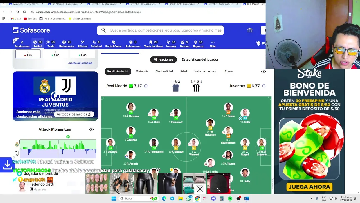Open the Tenis sport section

[x=51, y=44]
